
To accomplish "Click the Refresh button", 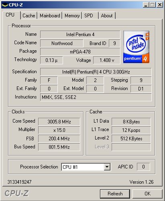I will pos(115,194).
